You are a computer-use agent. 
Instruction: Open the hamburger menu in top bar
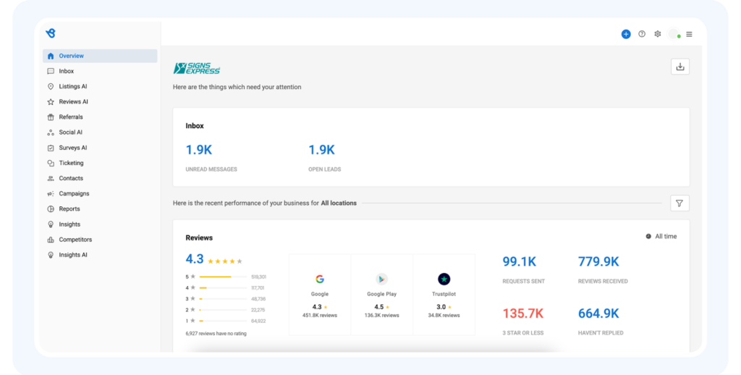[x=689, y=34]
